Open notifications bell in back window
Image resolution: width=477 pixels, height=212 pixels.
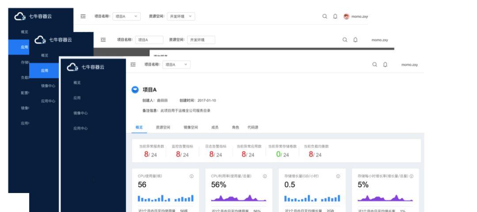point(335,16)
